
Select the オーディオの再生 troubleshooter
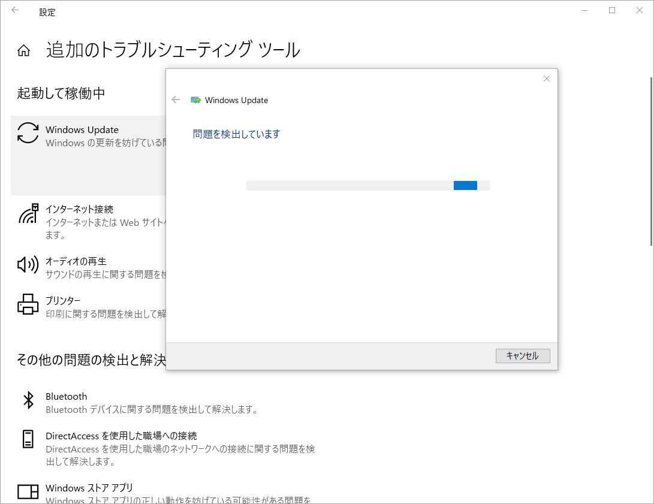(x=89, y=267)
